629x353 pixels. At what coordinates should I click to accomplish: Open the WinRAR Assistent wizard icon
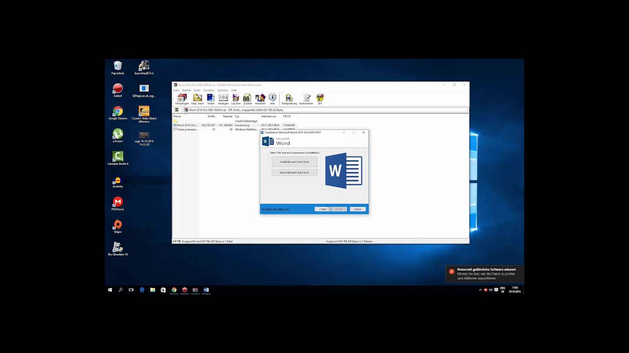[260, 99]
